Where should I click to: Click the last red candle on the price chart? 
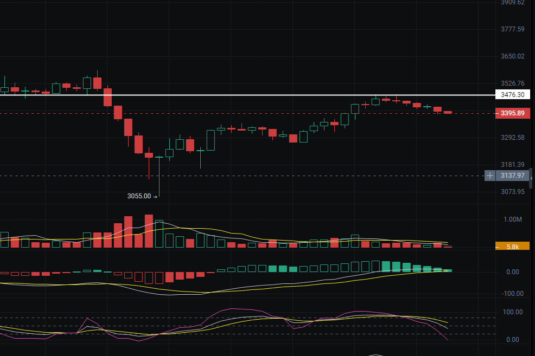tap(448, 112)
